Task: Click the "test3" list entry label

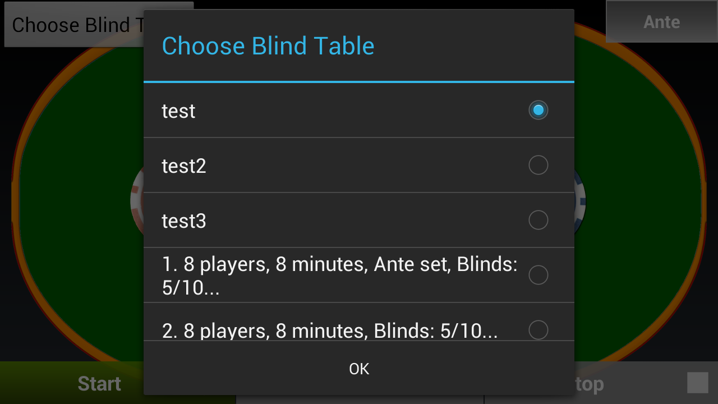Action: [184, 221]
